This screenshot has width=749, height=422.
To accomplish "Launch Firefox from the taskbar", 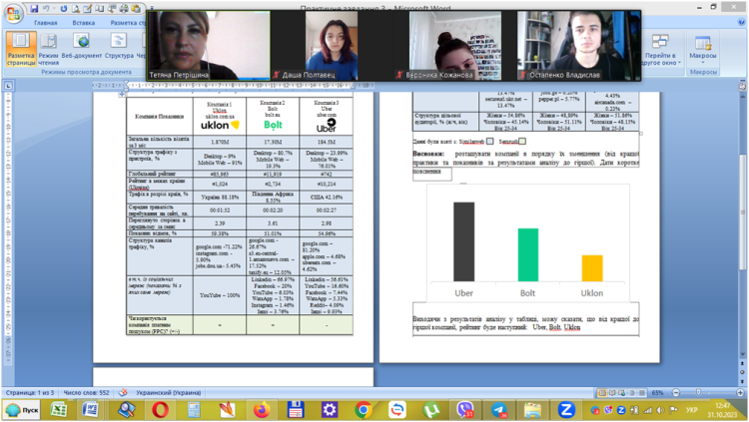I will click(262, 409).
